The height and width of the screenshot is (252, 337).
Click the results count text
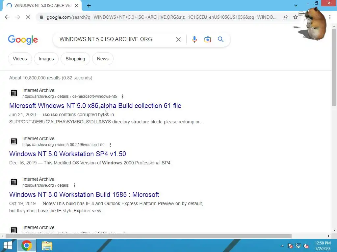tap(51, 78)
